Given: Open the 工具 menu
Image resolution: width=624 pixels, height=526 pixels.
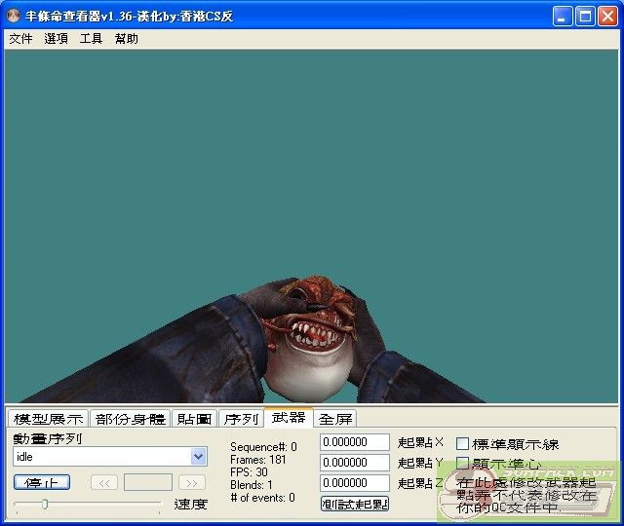Looking at the screenshot, I should tap(91, 39).
